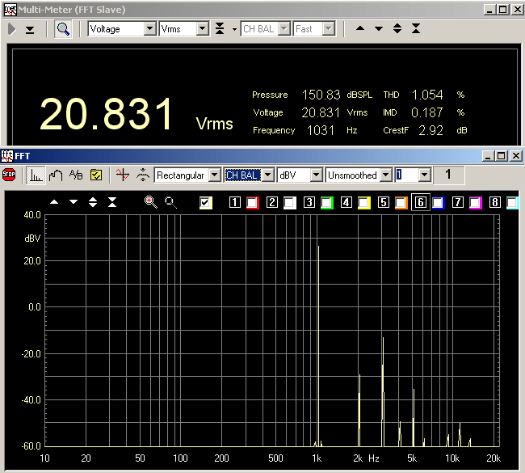Viewport: 525px width, 473px height.
Task: Open the Voltage measurement dropdown
Action: 149,29
